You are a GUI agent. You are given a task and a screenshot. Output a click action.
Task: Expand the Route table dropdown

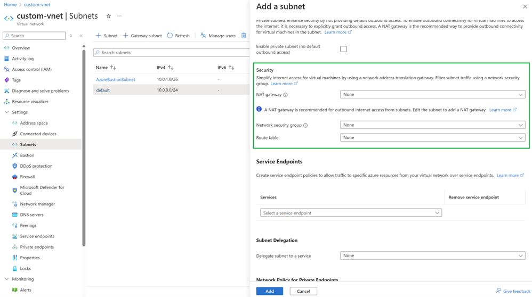432,138
